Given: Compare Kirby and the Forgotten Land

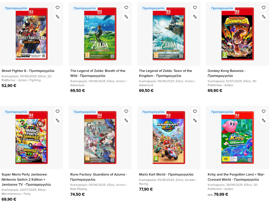Looking at the screenshot, I should 264,120.
